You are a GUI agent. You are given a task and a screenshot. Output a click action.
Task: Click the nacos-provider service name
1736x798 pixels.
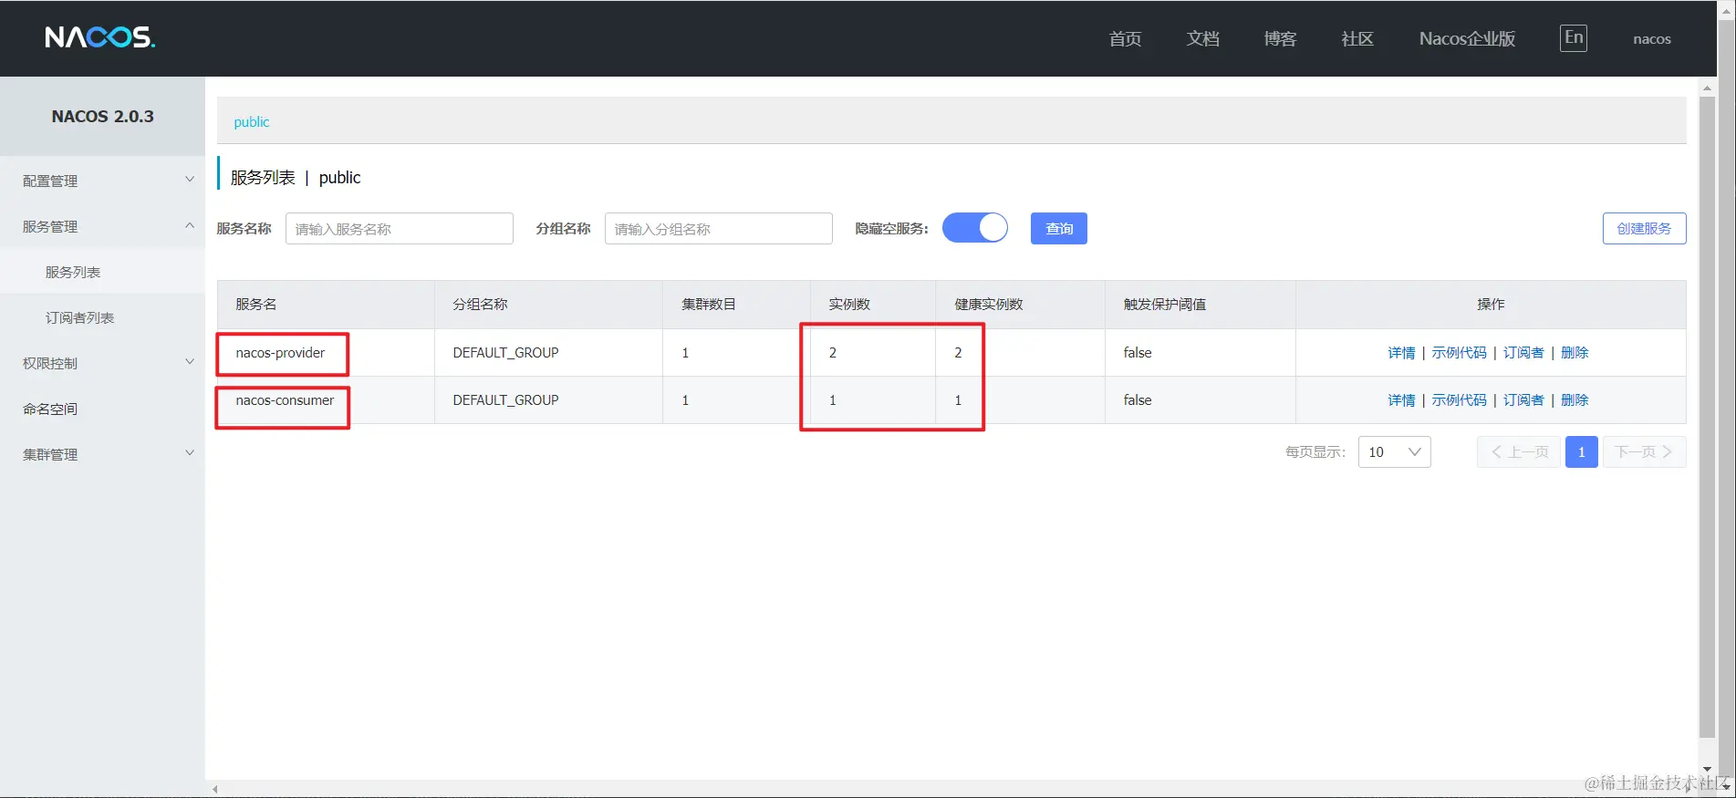coord(280,352)
